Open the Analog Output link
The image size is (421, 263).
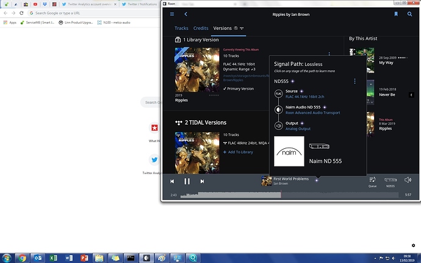click(x=298, y=129)
